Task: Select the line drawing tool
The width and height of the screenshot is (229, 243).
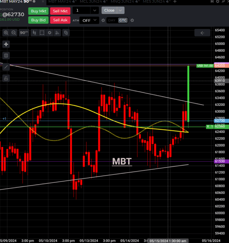Action: coord(6,67)
